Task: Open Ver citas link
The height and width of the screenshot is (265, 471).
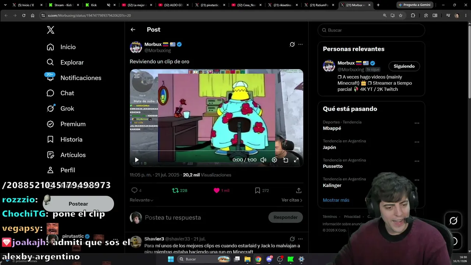Action: pos(292,200)
